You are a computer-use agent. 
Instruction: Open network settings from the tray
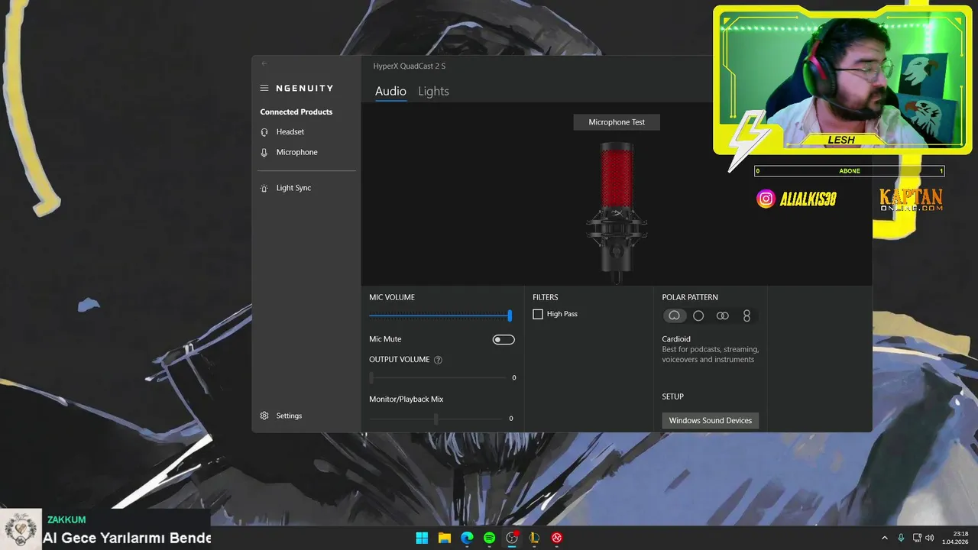[917, 538]
